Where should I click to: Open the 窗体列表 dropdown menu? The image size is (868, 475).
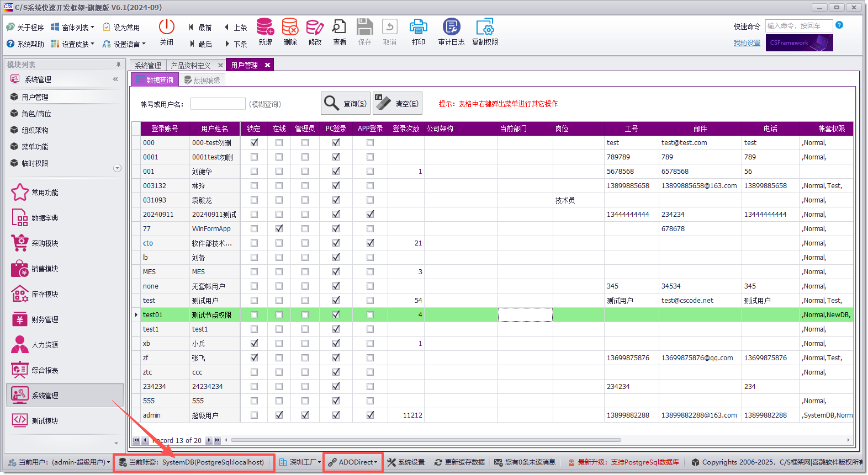point(72,28)
